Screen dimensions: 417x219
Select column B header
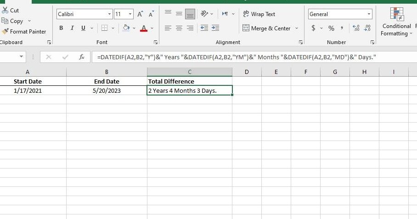pos(107,72)
